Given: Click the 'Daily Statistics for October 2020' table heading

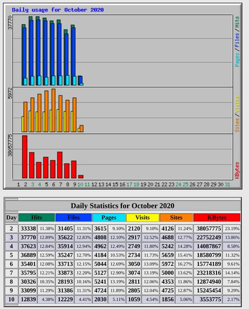Looking at the screenshot, I should 122,206.
